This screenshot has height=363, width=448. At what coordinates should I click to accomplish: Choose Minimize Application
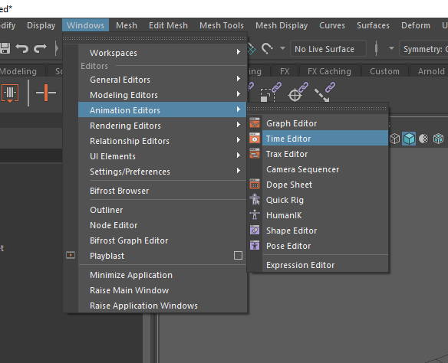point(163,275)
